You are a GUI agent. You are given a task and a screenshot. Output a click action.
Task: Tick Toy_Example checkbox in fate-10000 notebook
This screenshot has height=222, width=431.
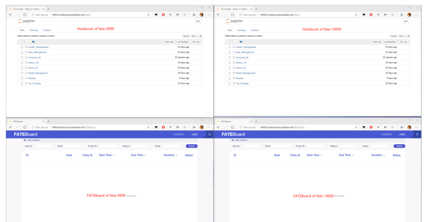[230, 83]
